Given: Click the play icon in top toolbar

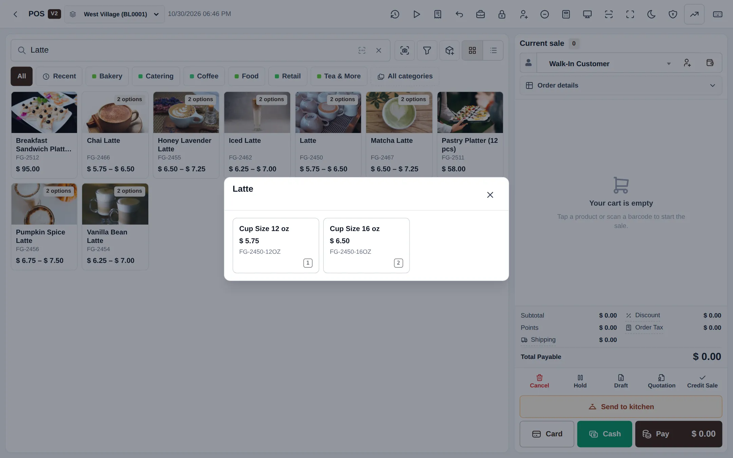Looking at the screenshot, I should pos(416,14).
